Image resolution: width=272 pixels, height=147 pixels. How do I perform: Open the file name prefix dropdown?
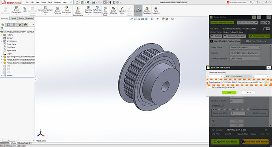216,76
